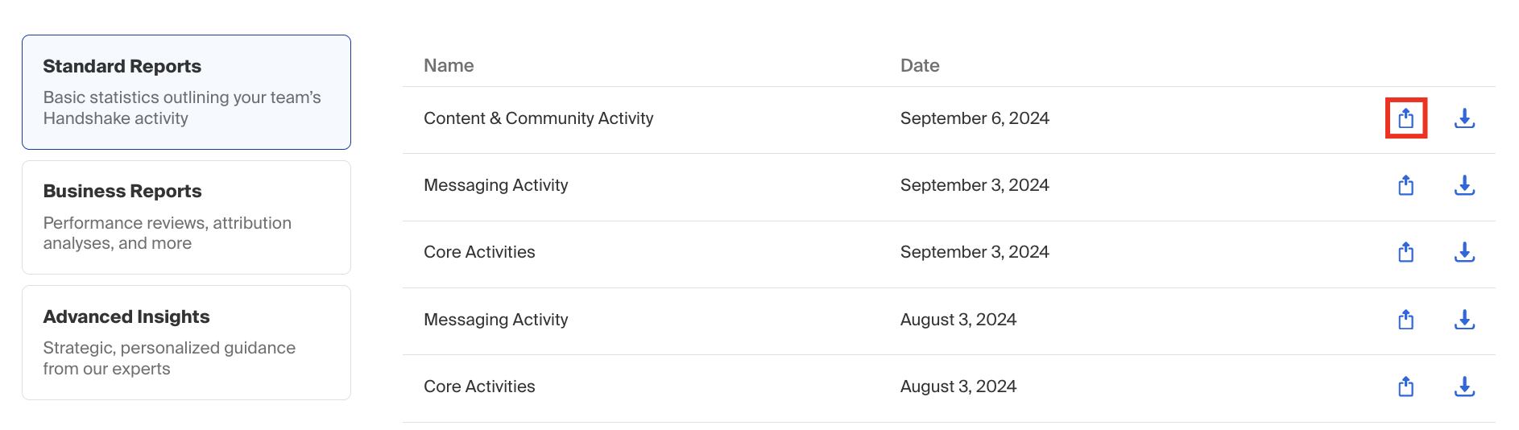The width and height of the screenshot is (1519, 430).
Task: Click the Date column header
Action: click(x=920, y=65)
